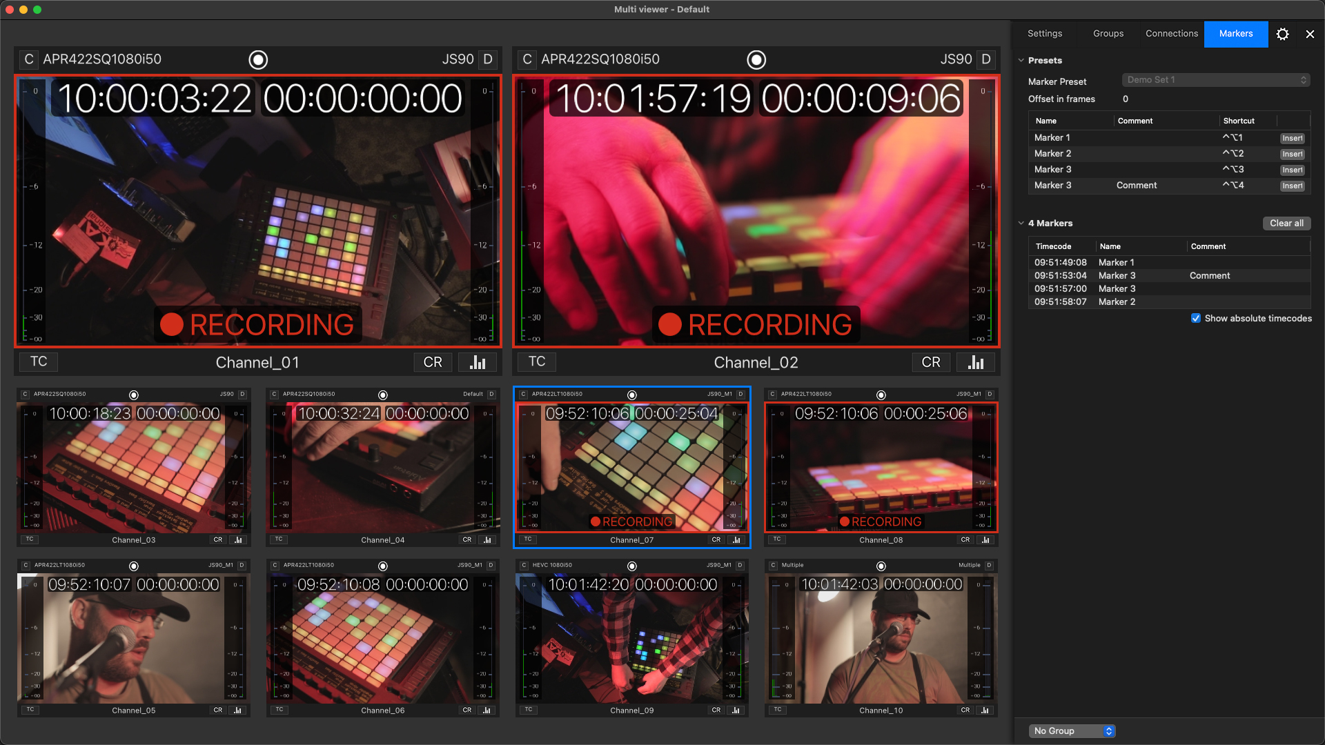Viewport: 1325px width, 745px height.
Task: Toggle the CR button for Channel_02
Action: tap(930, 362)
